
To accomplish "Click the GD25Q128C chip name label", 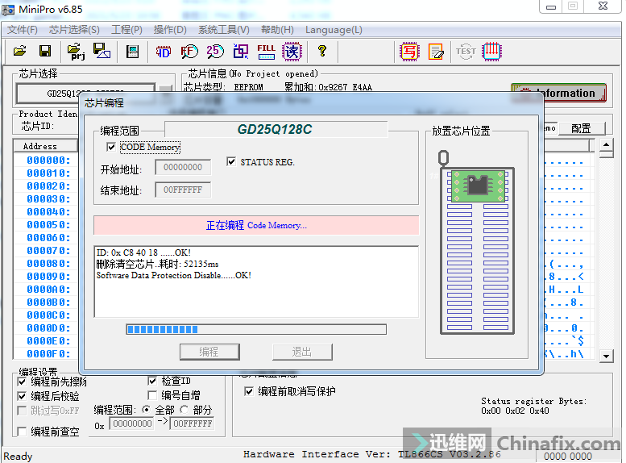I will click(275, 130).
